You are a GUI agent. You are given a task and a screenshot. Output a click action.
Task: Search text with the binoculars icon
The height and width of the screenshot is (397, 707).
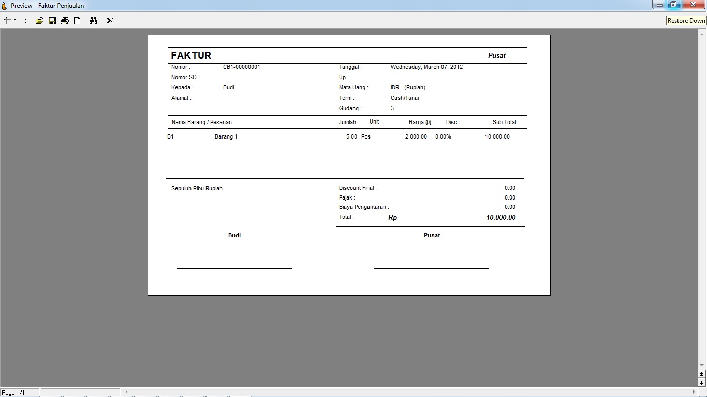(x=93, y=21)
